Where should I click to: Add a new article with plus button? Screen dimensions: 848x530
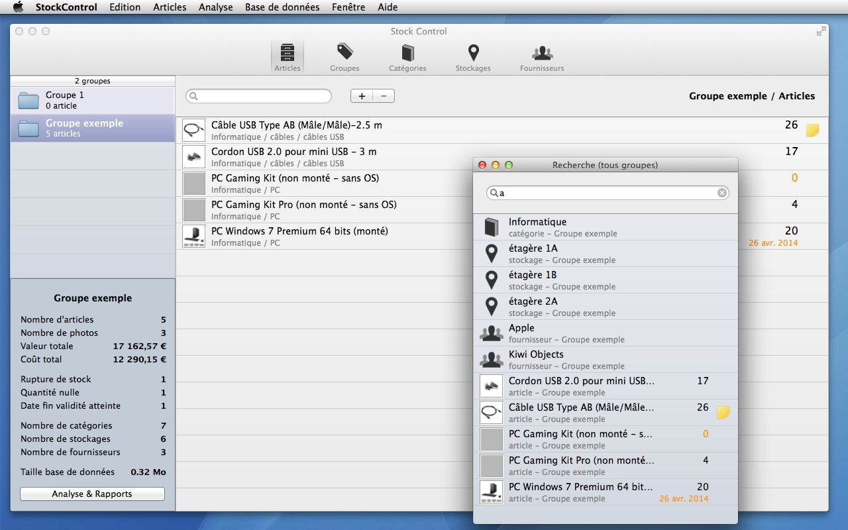[x=362, y=96]
